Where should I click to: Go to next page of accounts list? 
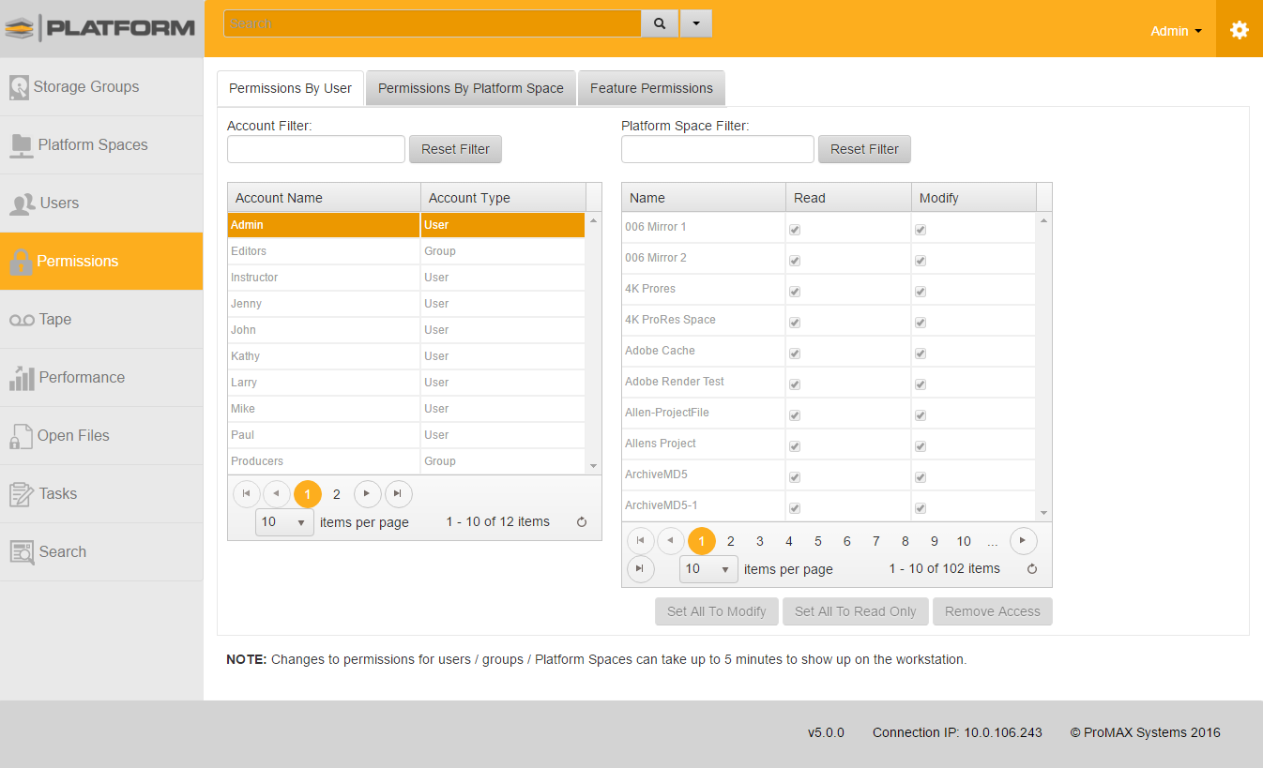coord(368,494)
